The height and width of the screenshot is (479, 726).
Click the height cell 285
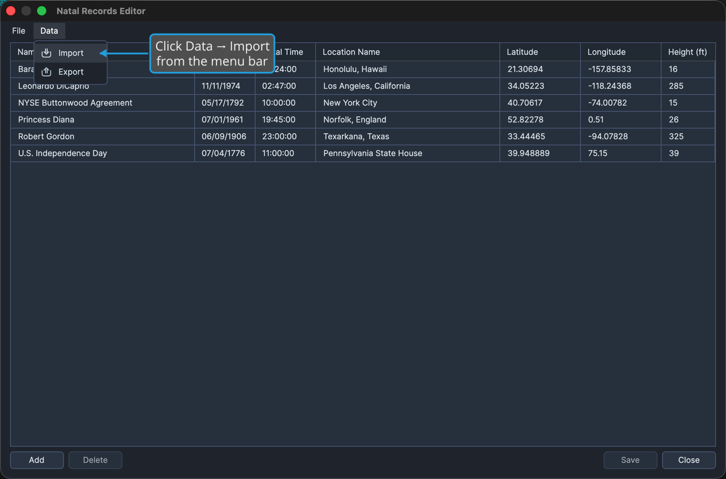(x=688, y=86)
